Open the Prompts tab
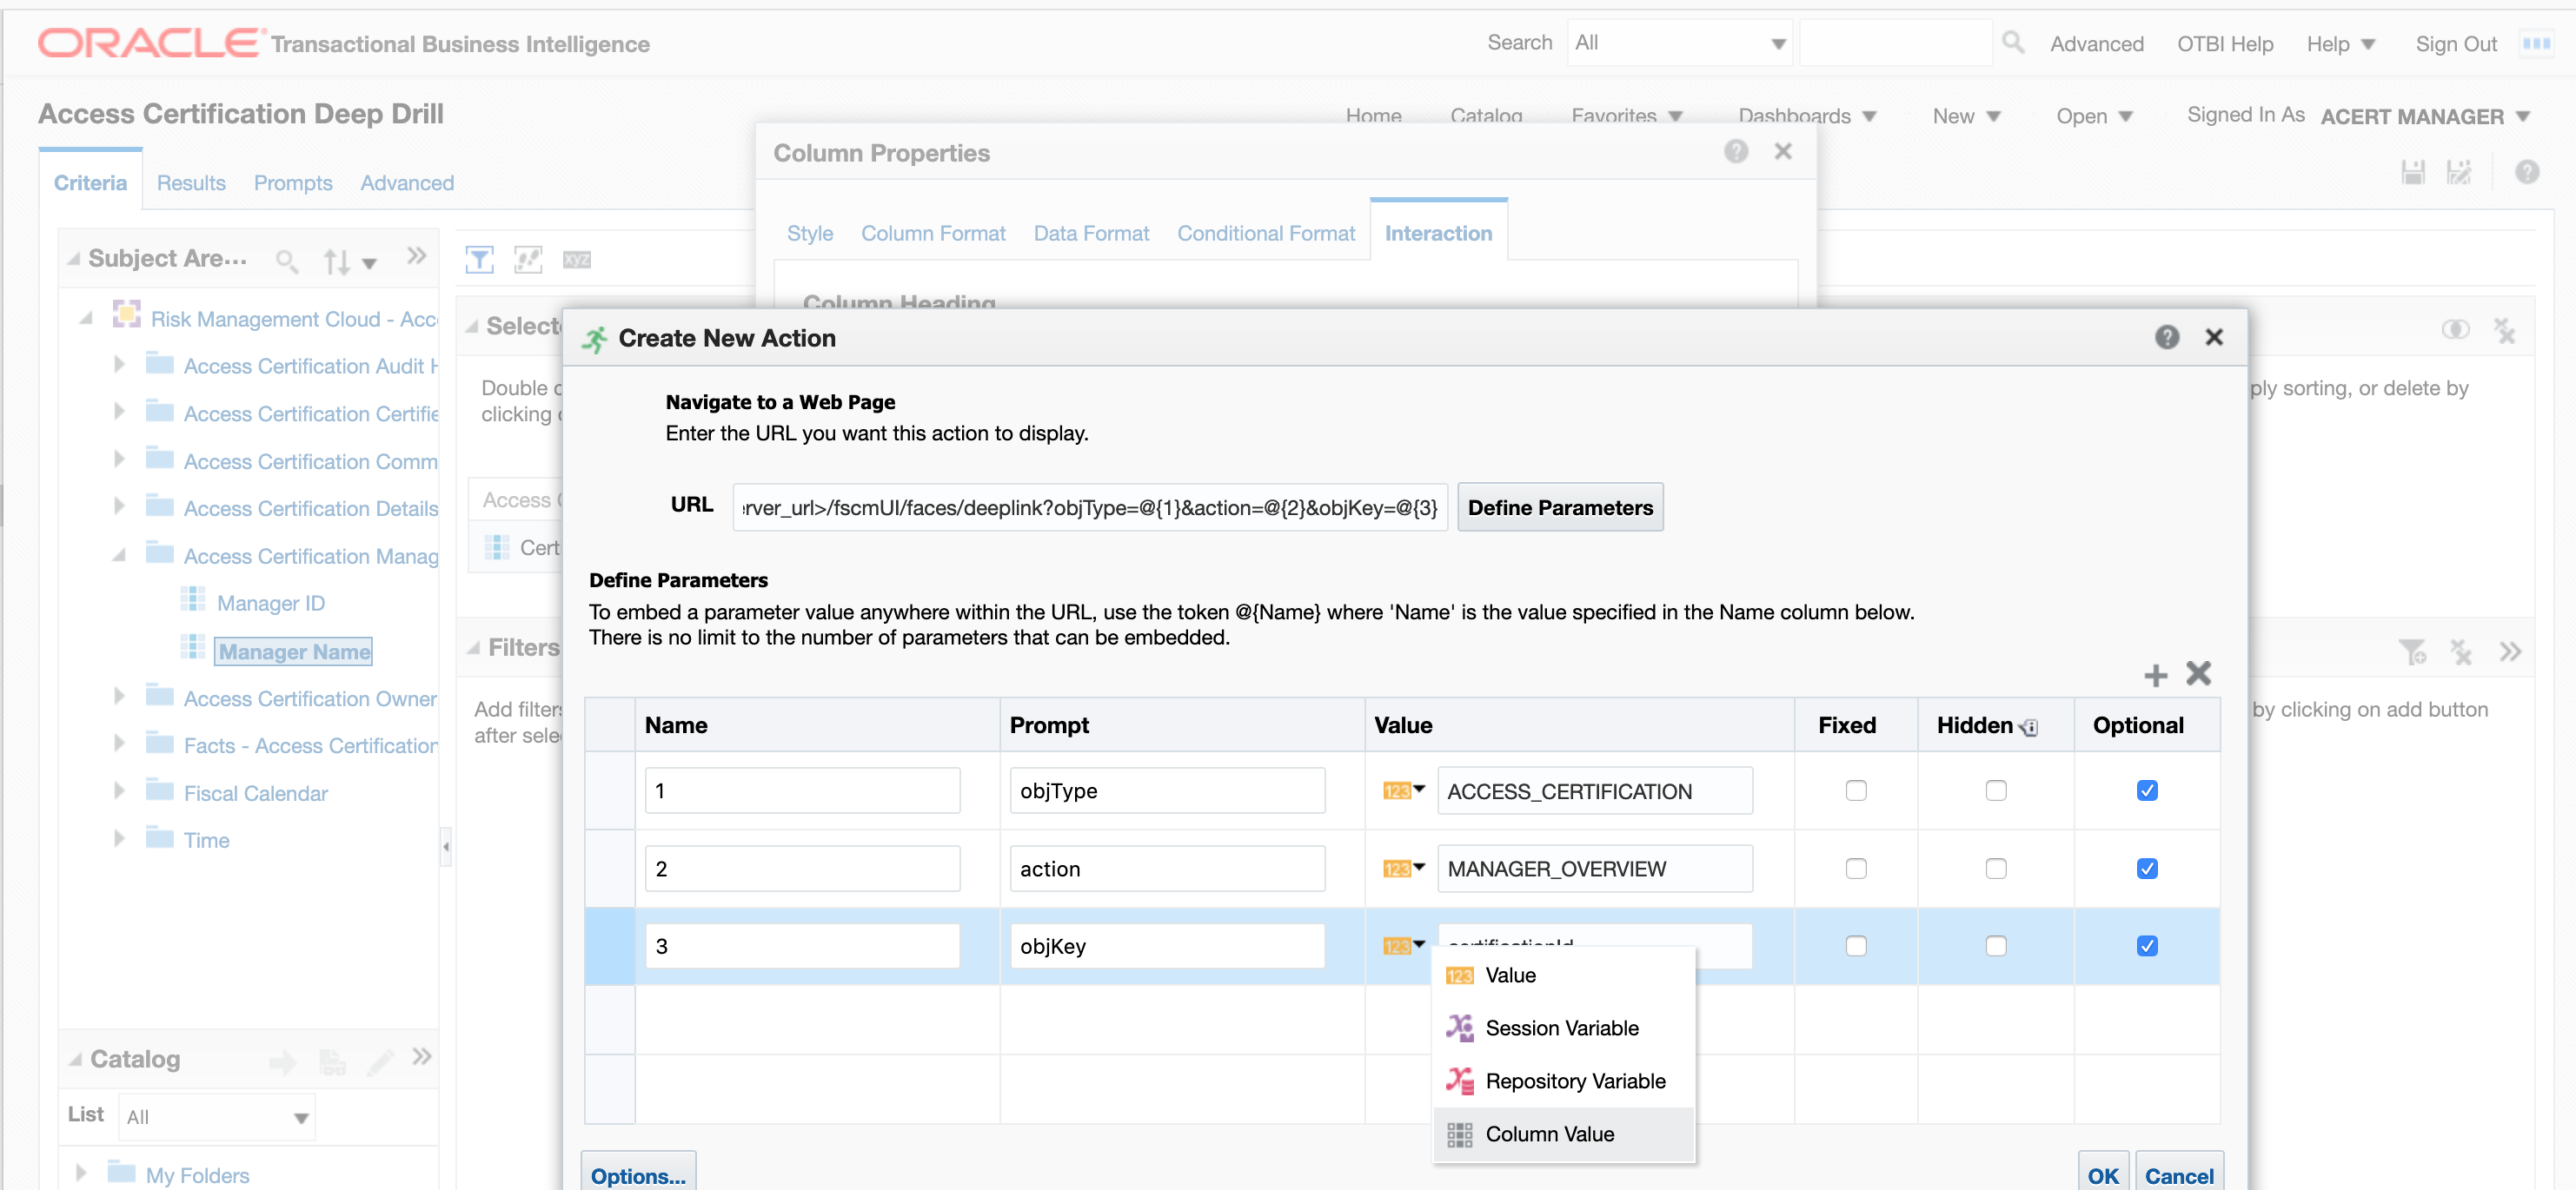This screenshot has width=2576, height=1190. (293, 183)
